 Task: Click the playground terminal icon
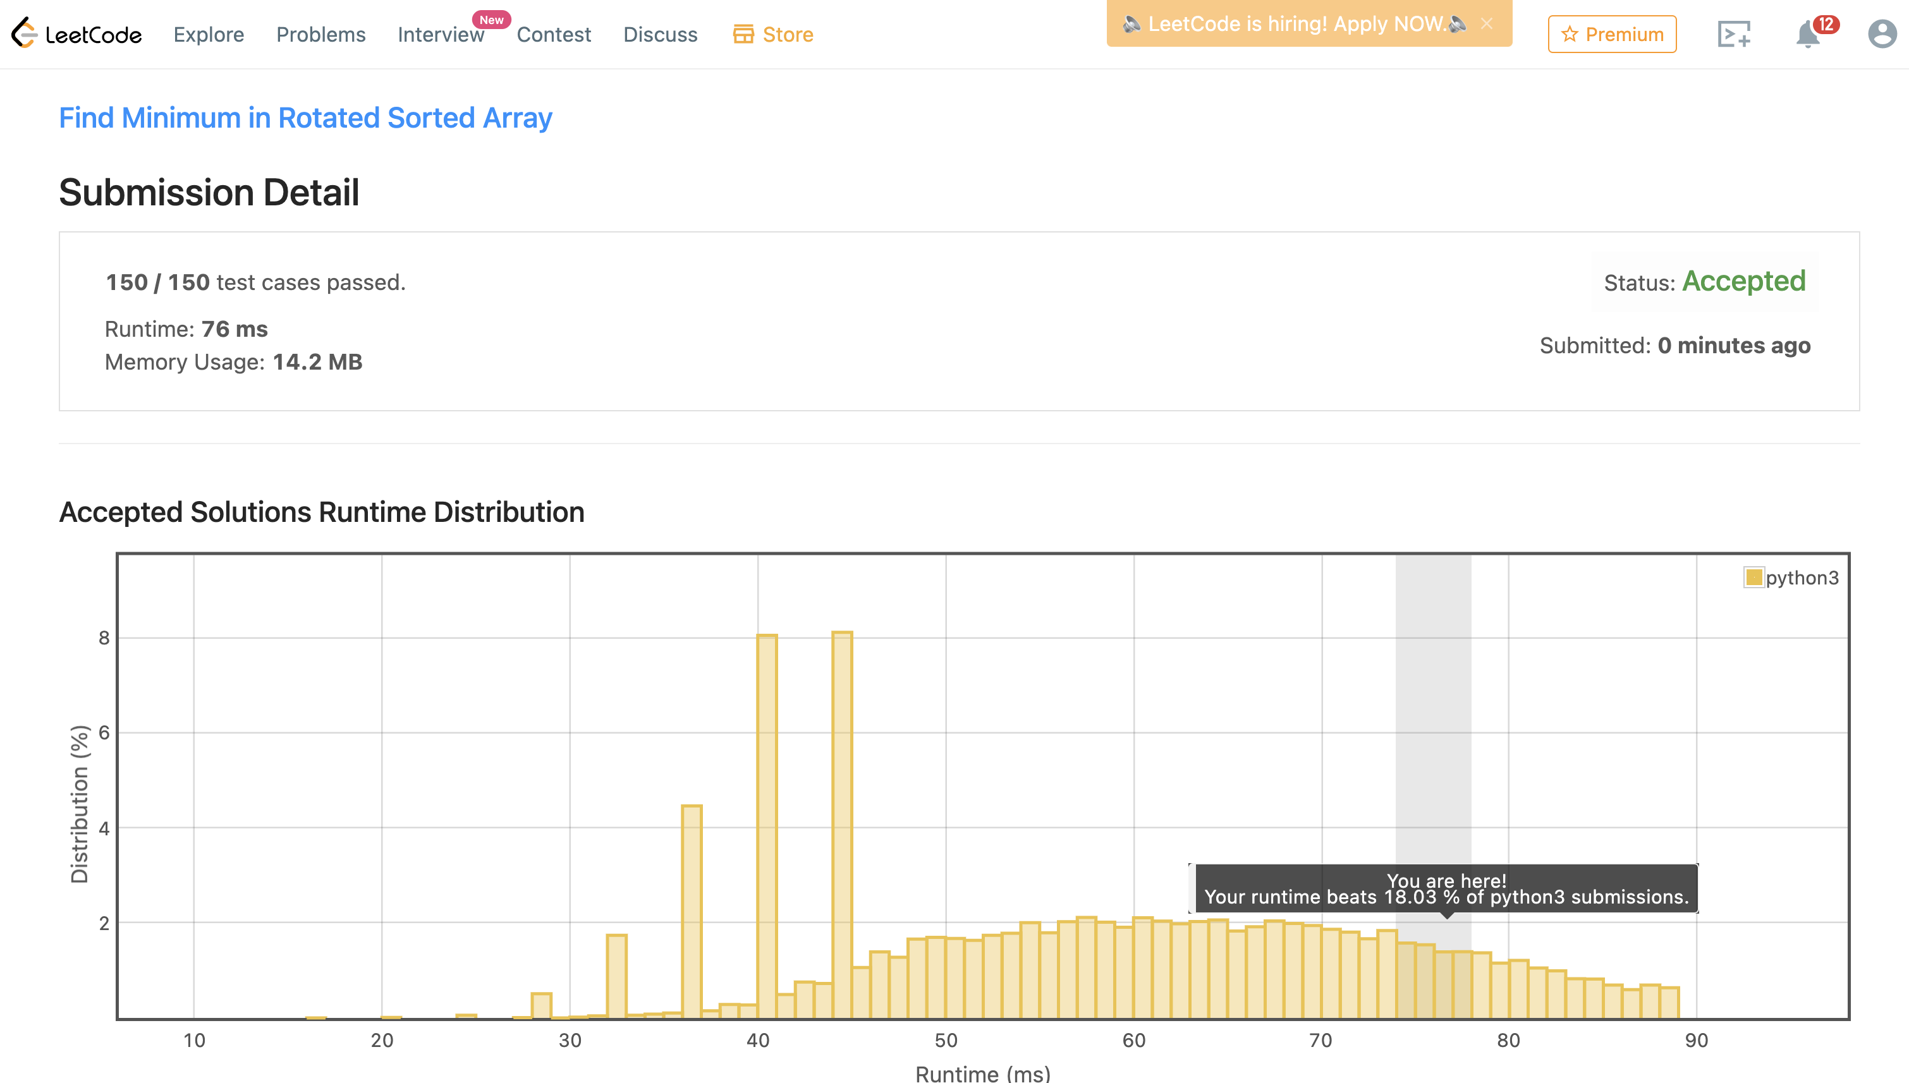click(x=1733, y=34)
